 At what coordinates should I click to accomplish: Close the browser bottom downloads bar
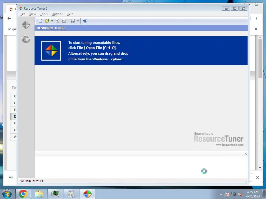point(258,177)
